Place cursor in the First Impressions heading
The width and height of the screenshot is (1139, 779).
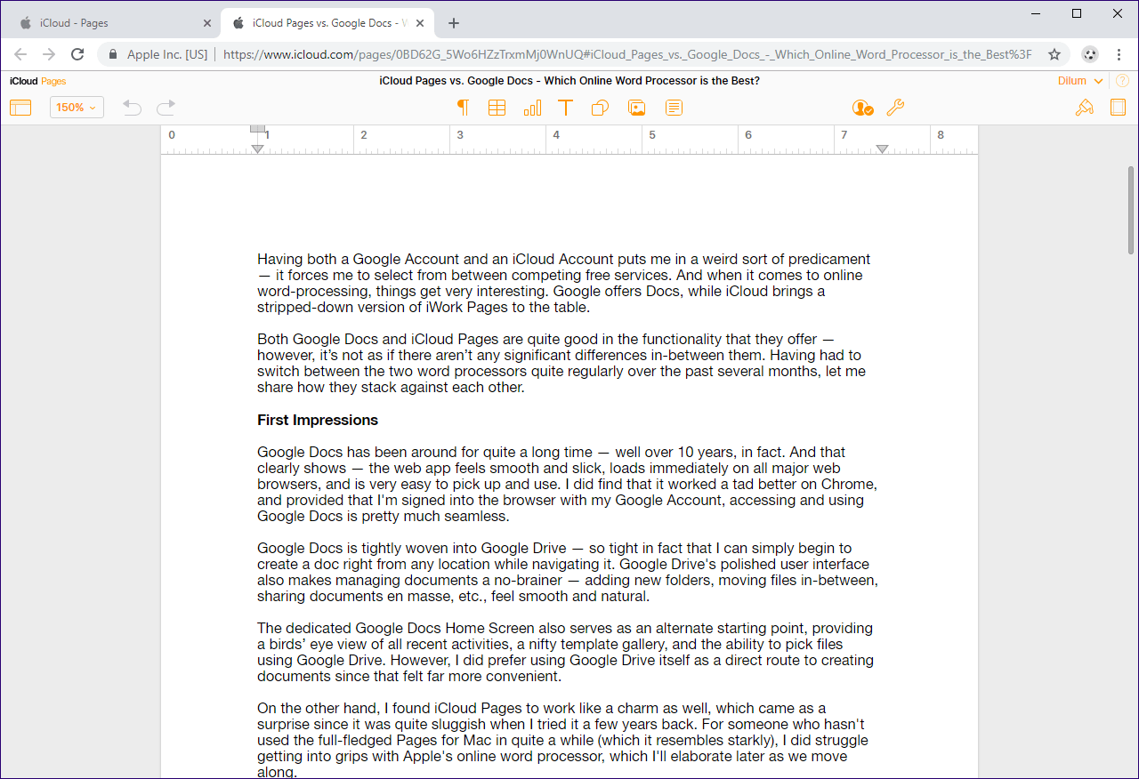click(x=318, y=420)
